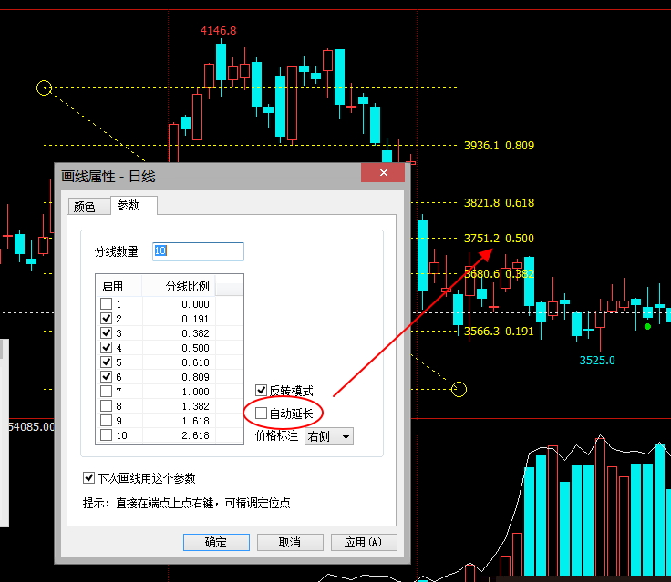This screenshot has width=671, height=582.
Task: Uncheck line 2 with ratio 0.191
Action: point(107,319)
